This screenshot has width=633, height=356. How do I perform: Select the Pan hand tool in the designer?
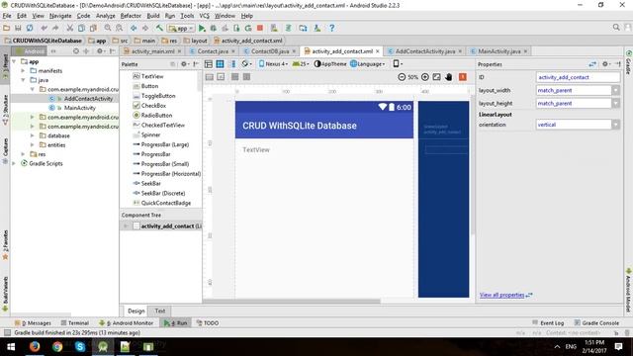(x=448, y=77)
